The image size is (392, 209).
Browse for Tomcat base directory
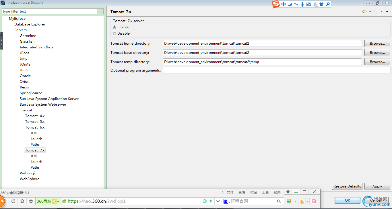tap(377, 53)
